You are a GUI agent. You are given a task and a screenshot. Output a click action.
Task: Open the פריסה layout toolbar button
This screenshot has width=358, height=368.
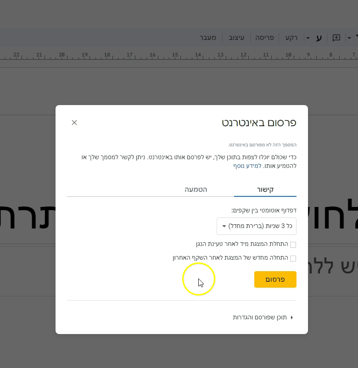click(x=264, y=38)
